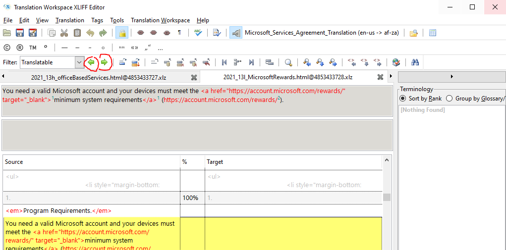Viewport: 506px width, 250px height.
Task: Open the Translation Workspace menu
Action: [x=161, y=20]
